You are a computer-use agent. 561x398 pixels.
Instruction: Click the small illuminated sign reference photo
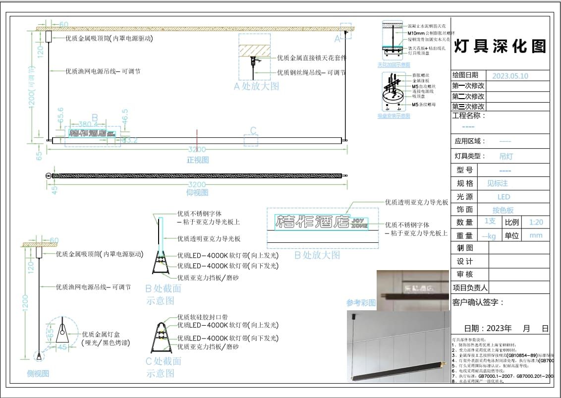pos(412,289)
